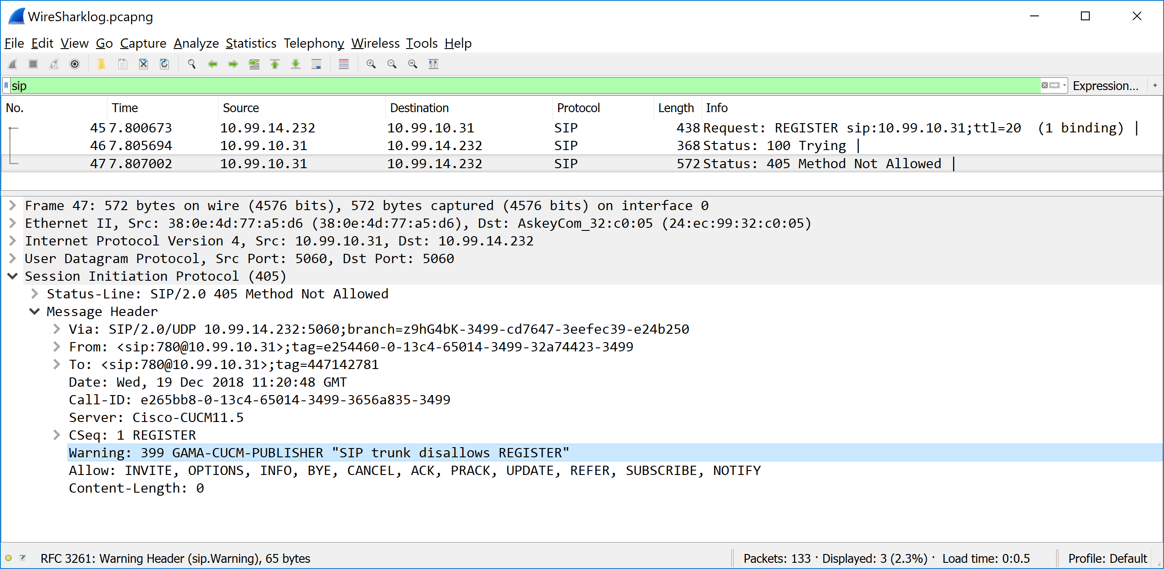The image size is (1164, 569).
Task: Click in the sip display filter field
Action: click(497, 86)
